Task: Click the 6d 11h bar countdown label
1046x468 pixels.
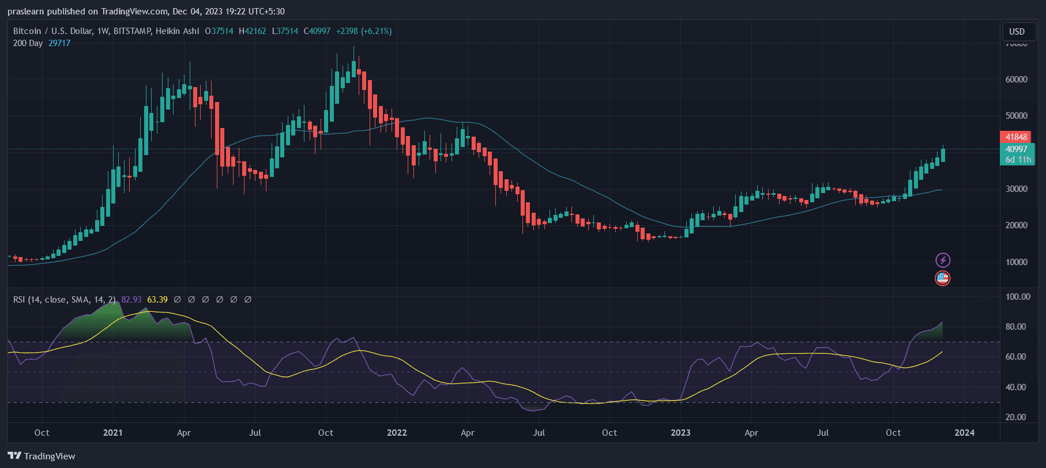Action: pos(1018,160)
